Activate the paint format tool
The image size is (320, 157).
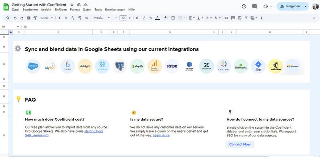(x=35, y=18)
